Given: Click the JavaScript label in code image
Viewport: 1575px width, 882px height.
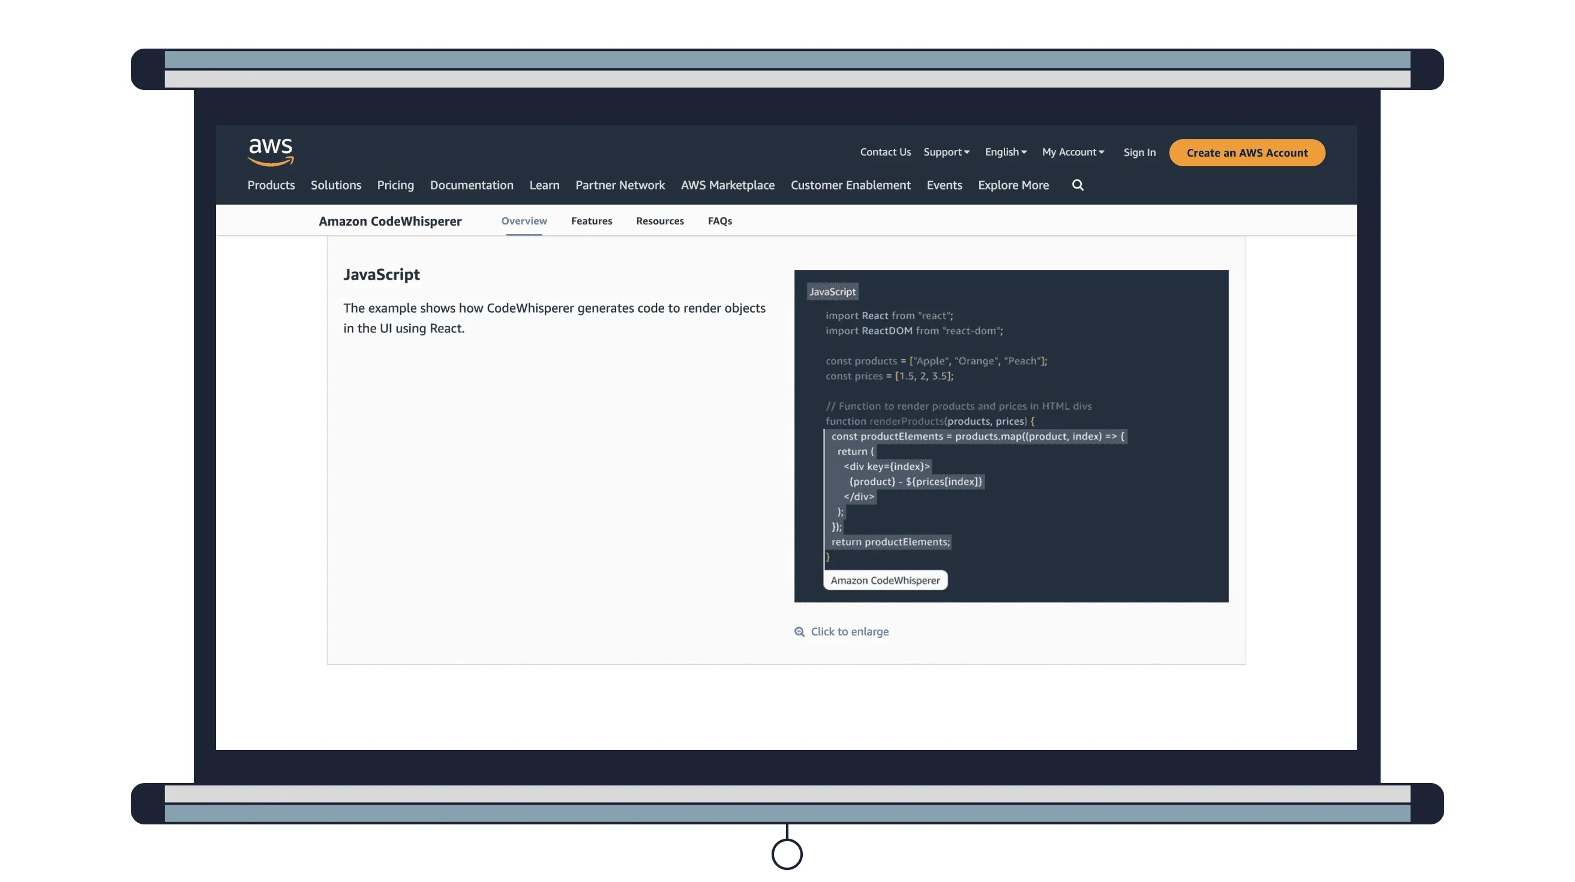Looking at the screenshot, I should click(x=832, y=292).
